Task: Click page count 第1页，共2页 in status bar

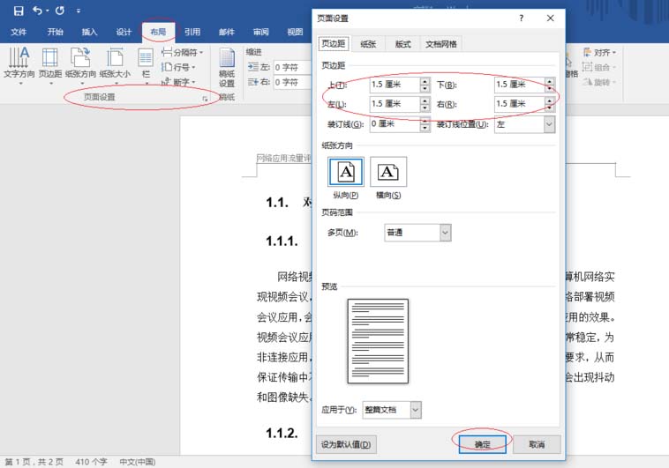Action: click(x=34, y=462)
